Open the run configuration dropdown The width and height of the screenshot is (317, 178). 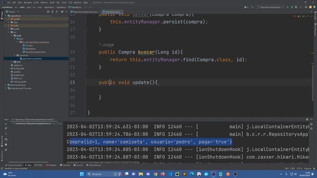[270, 7]
